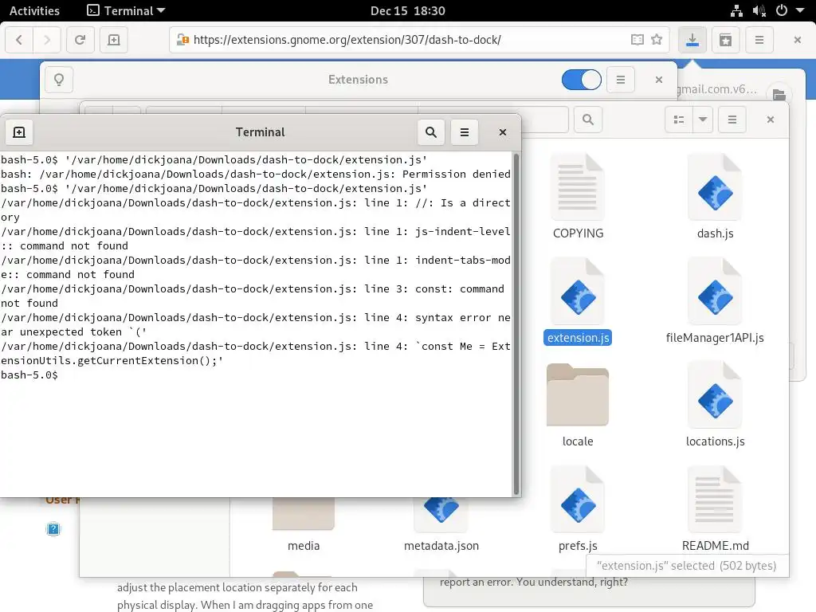816x612 pixels.
Task: Toggle reader mode in address bar
Action: 637,40
